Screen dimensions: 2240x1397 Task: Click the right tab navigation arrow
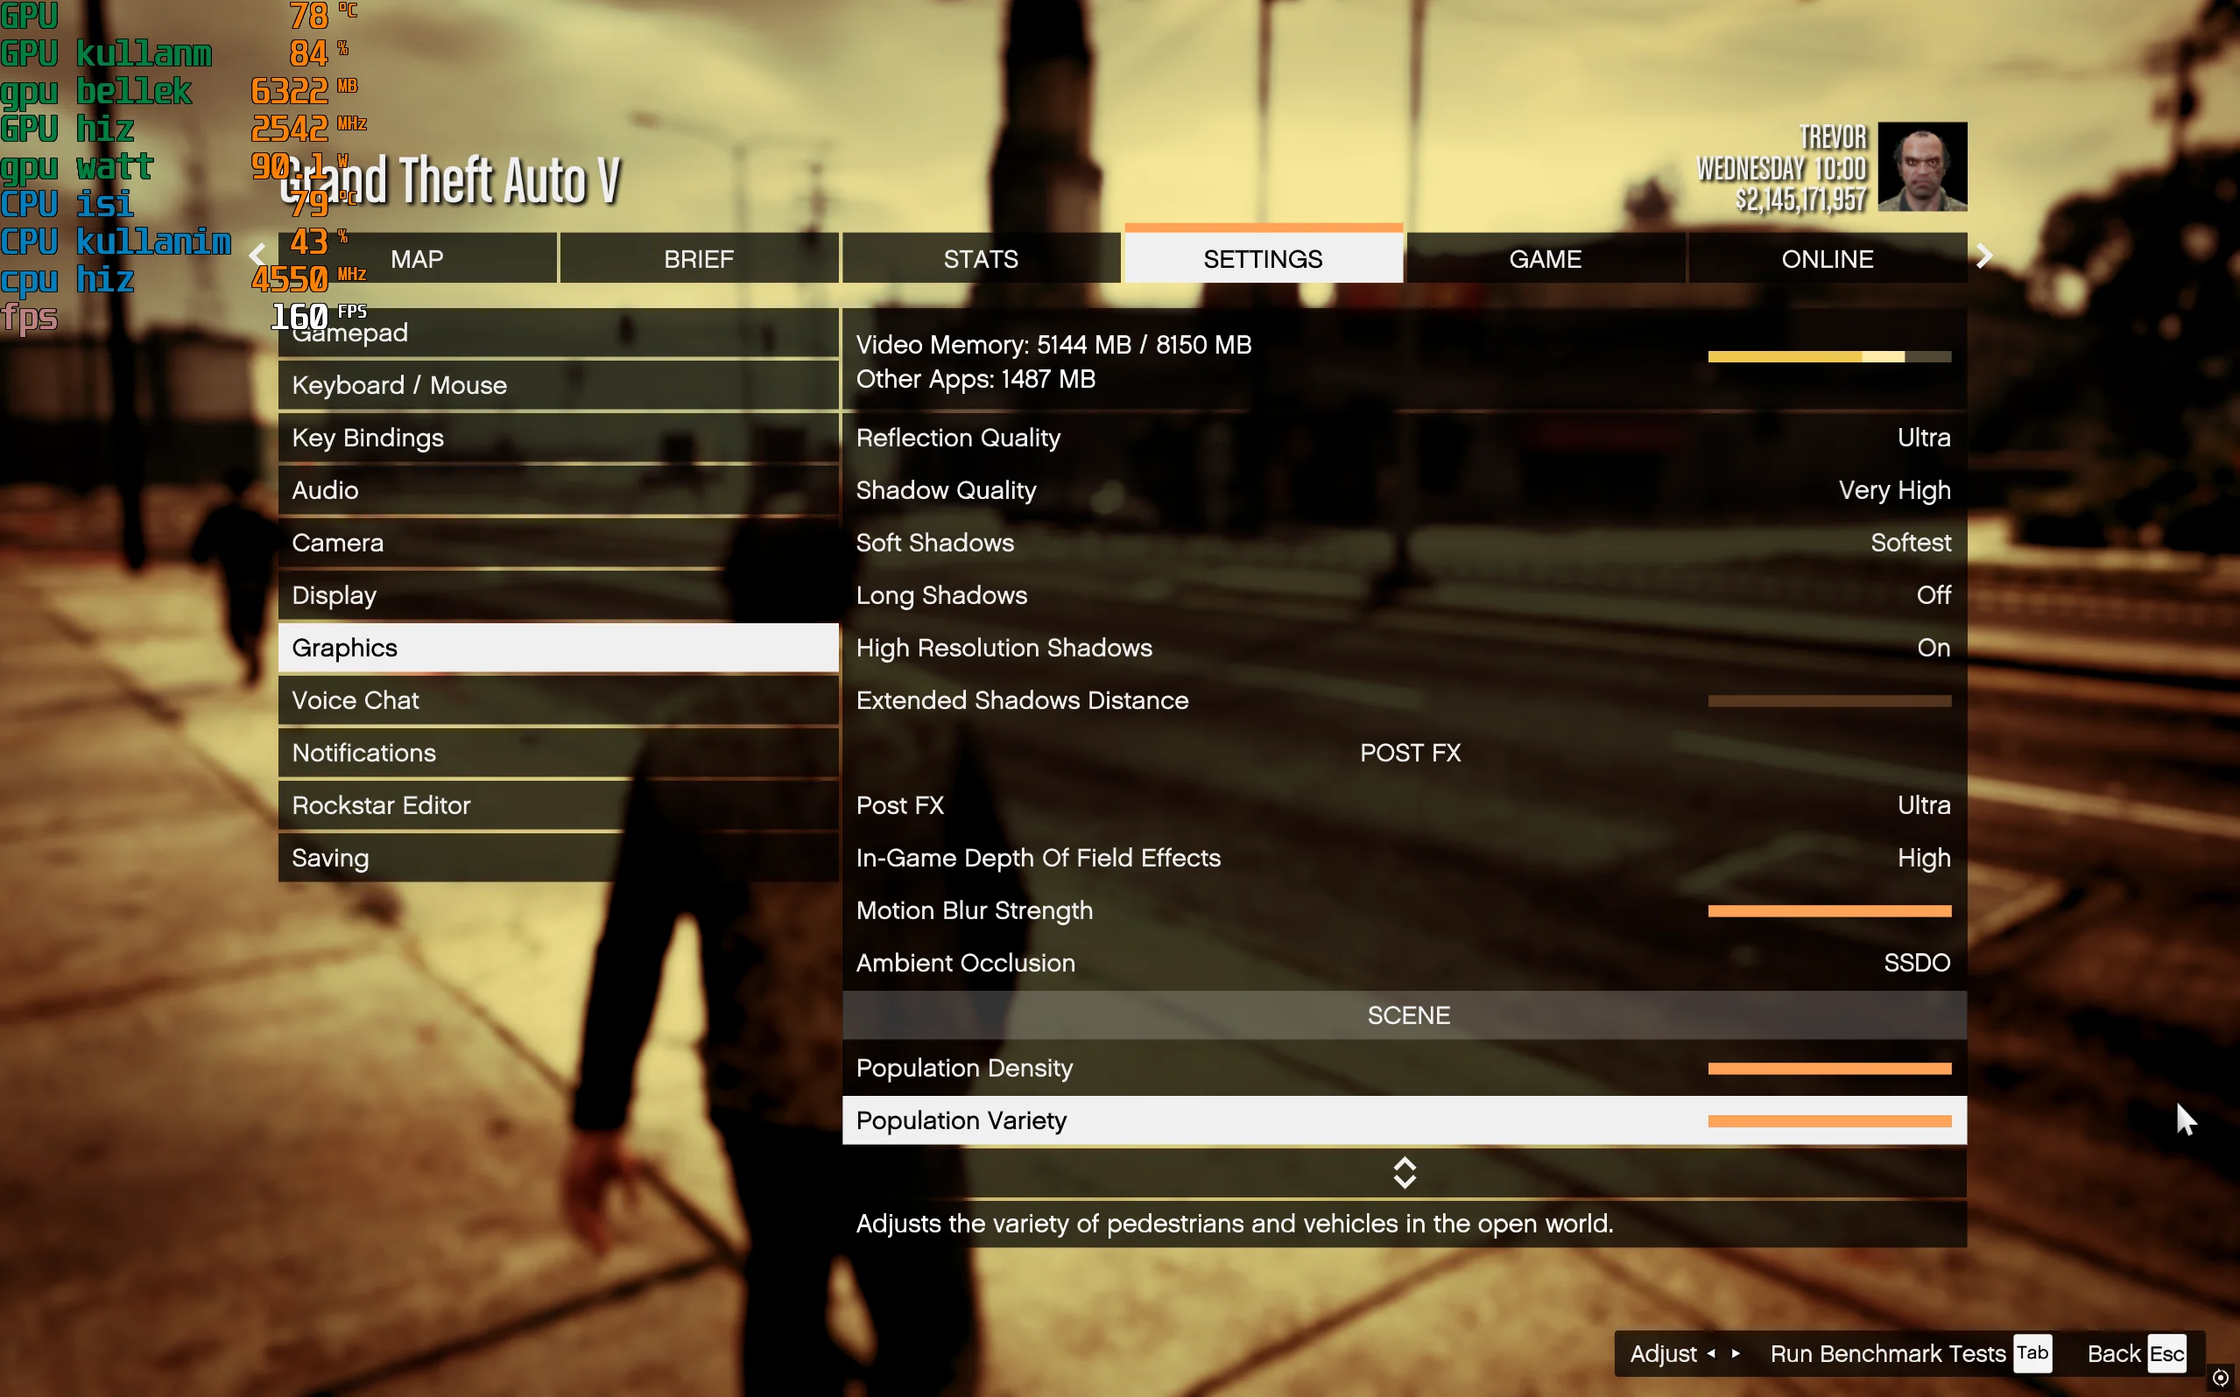click(x=1983, y=256)
